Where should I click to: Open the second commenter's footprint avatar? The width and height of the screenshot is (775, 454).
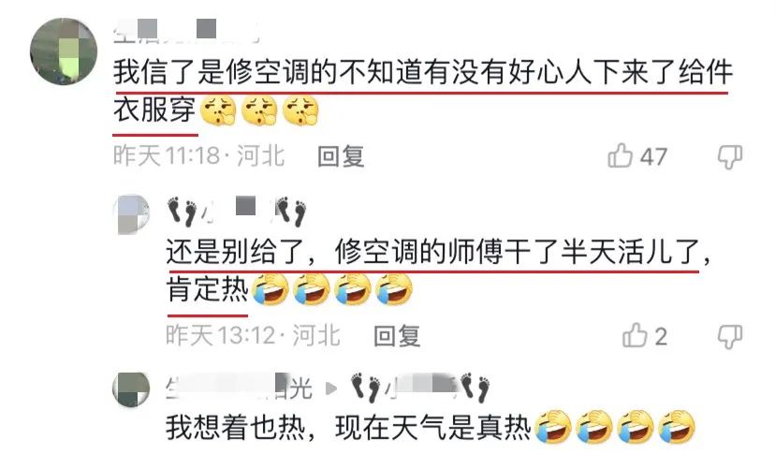click(x=132, y=213)
